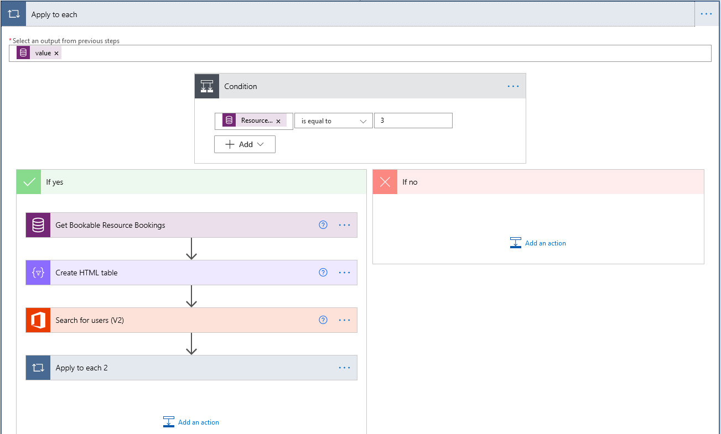
Task: Click the condition value field containing 3
Action: pos(413,121)
